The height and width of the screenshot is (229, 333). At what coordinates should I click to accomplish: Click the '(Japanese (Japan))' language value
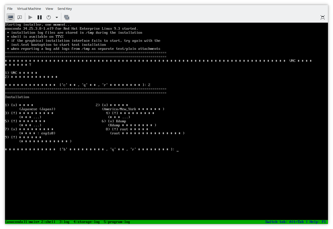click(x=37, y=109)
